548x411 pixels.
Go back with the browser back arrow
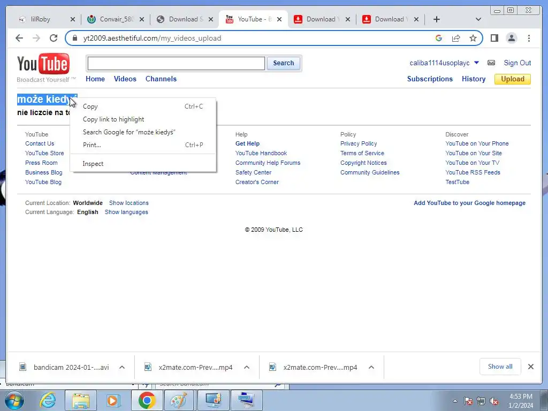pos(19,38)
